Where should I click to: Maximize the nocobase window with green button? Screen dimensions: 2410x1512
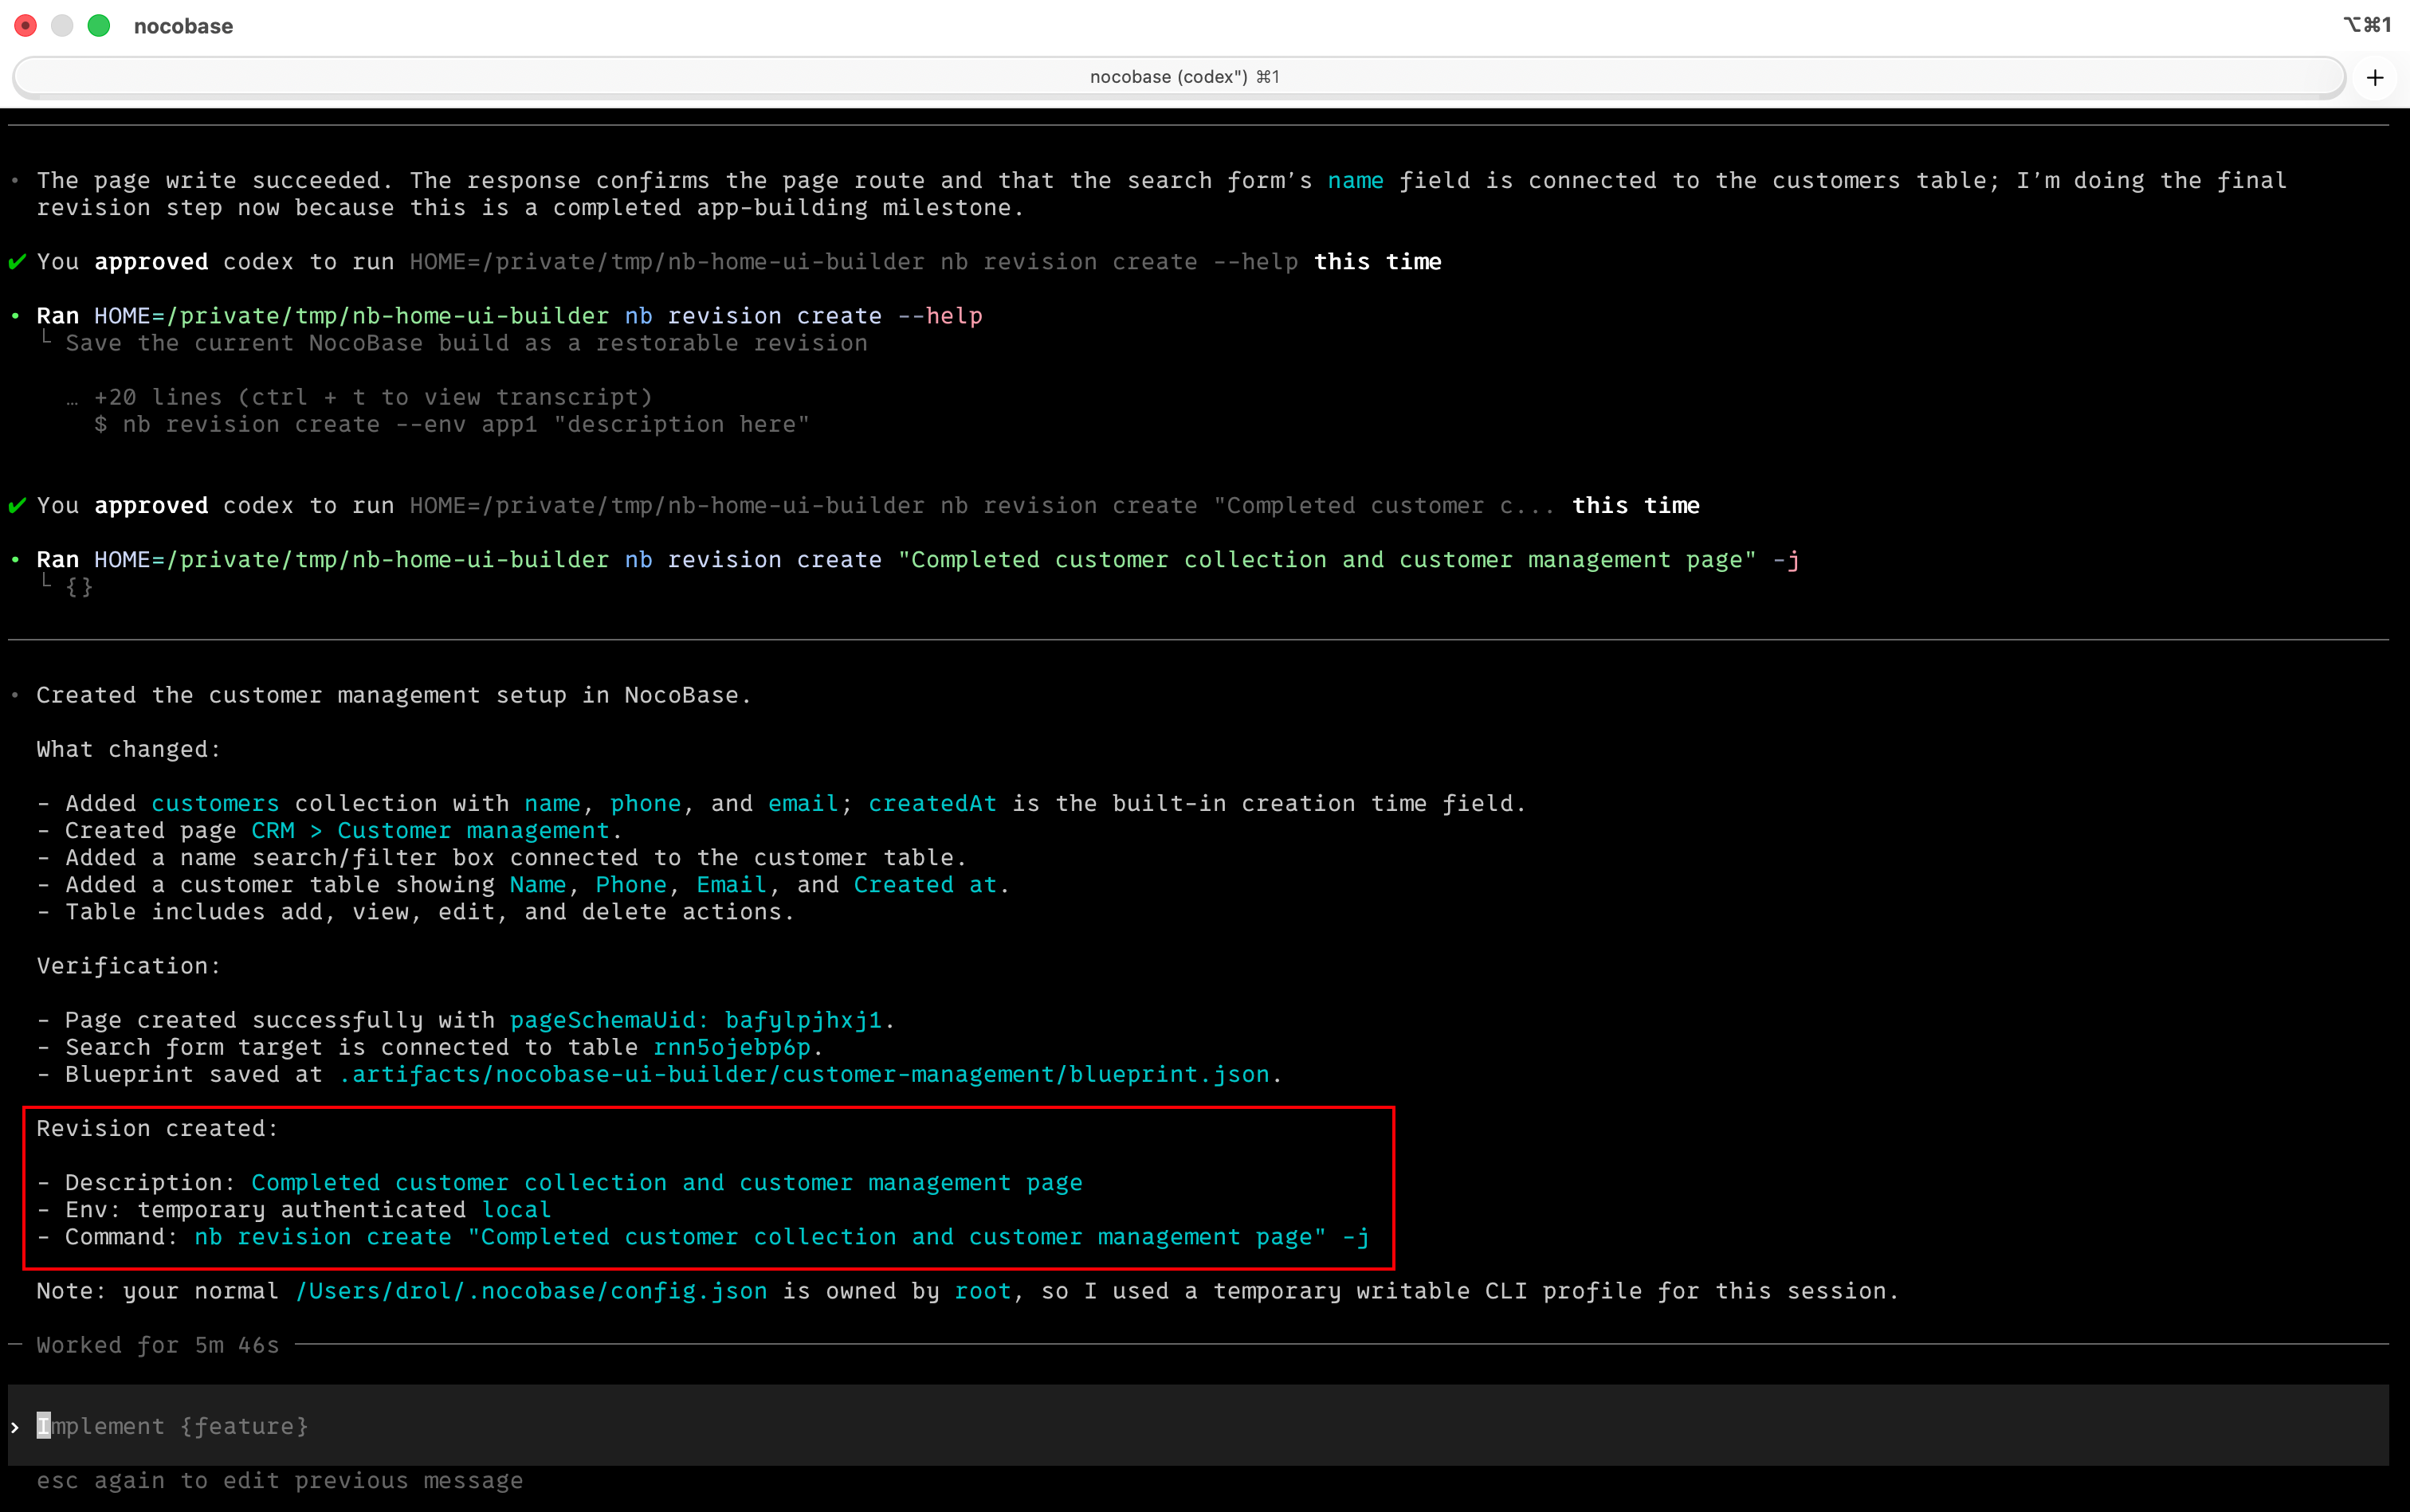tap(98, 26)
